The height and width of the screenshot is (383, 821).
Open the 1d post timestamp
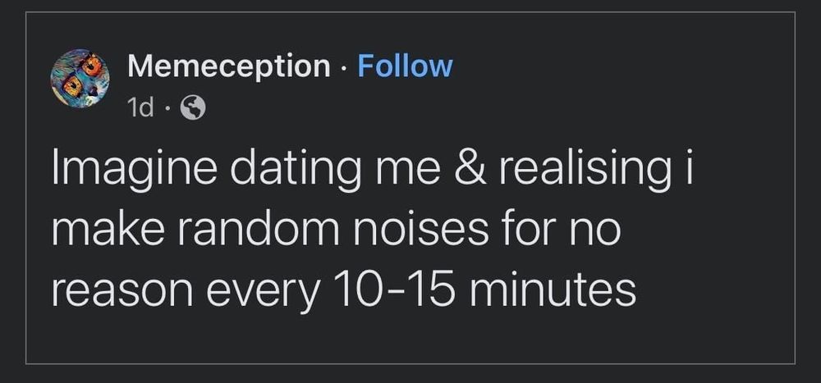click(x=140, y=108)
